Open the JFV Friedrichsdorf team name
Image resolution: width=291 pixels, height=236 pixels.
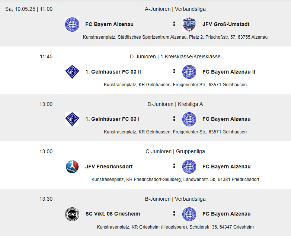click(109, 167)
